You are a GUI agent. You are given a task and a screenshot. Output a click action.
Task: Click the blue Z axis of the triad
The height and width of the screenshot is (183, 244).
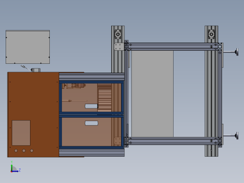pos(15,171)
